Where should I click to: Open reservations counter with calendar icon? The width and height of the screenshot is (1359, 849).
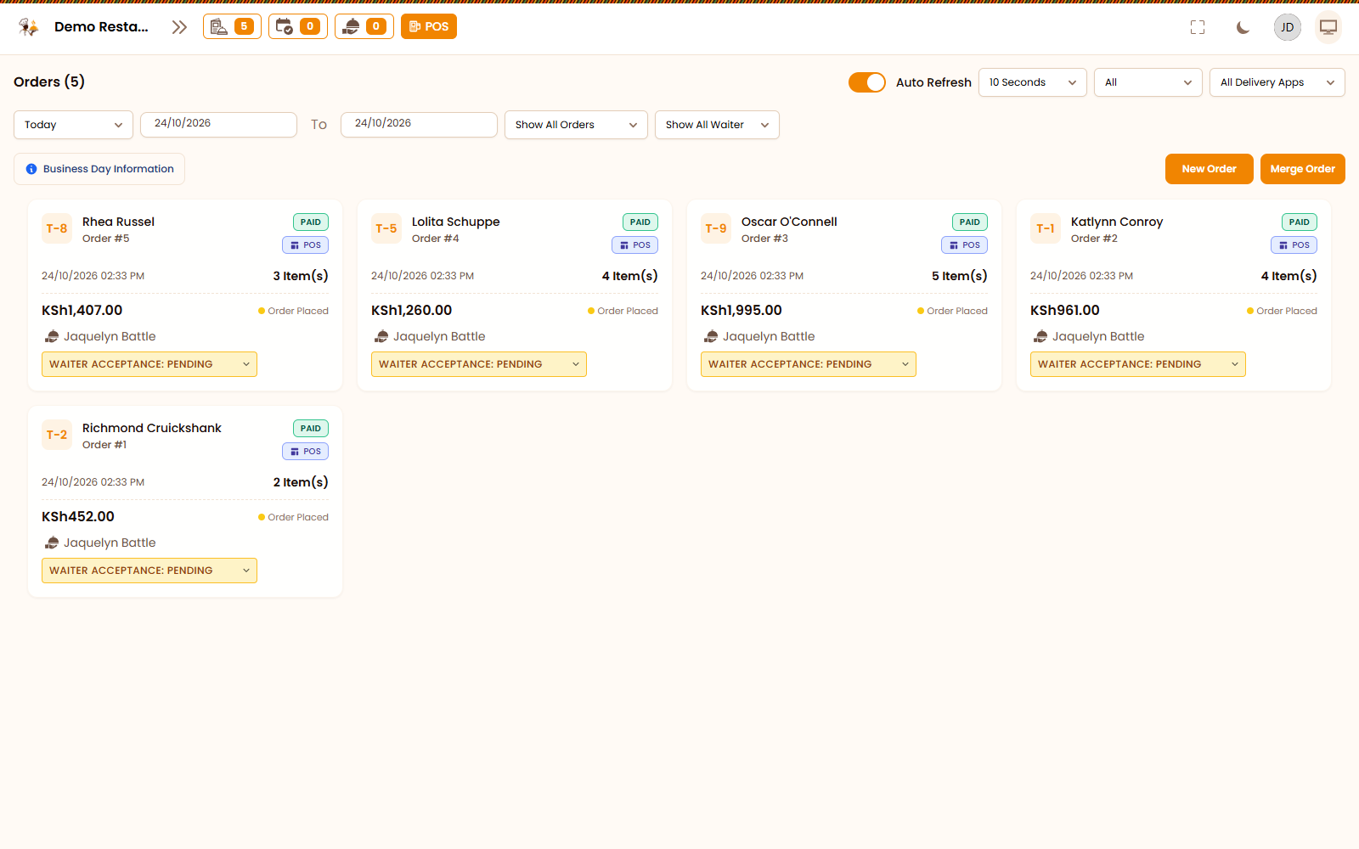[x=298, y=26]
